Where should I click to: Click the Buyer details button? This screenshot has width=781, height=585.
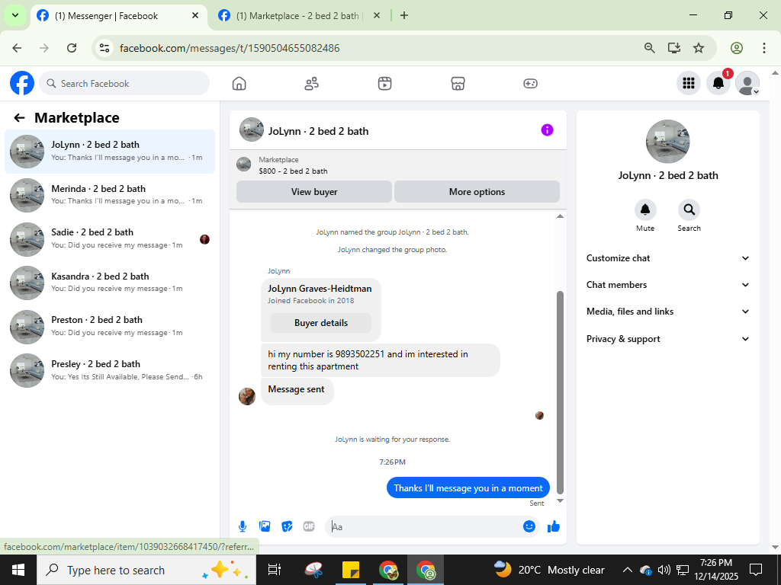(x=321, y=323)
